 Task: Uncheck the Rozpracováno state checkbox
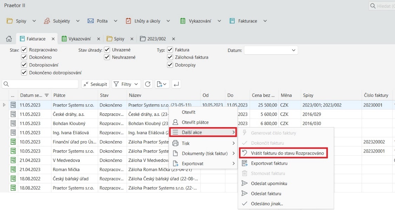tap(24, 50)
